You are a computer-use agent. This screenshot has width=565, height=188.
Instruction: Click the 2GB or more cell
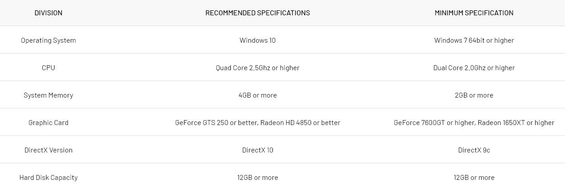point(474,95)
